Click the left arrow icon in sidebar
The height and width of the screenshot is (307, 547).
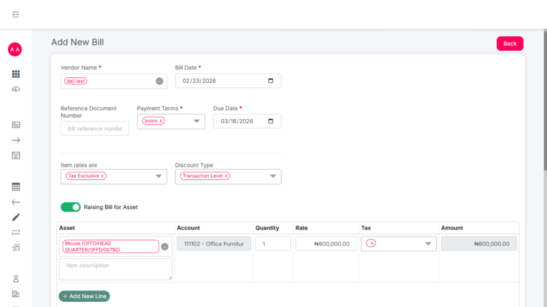[x=16, y=202]
